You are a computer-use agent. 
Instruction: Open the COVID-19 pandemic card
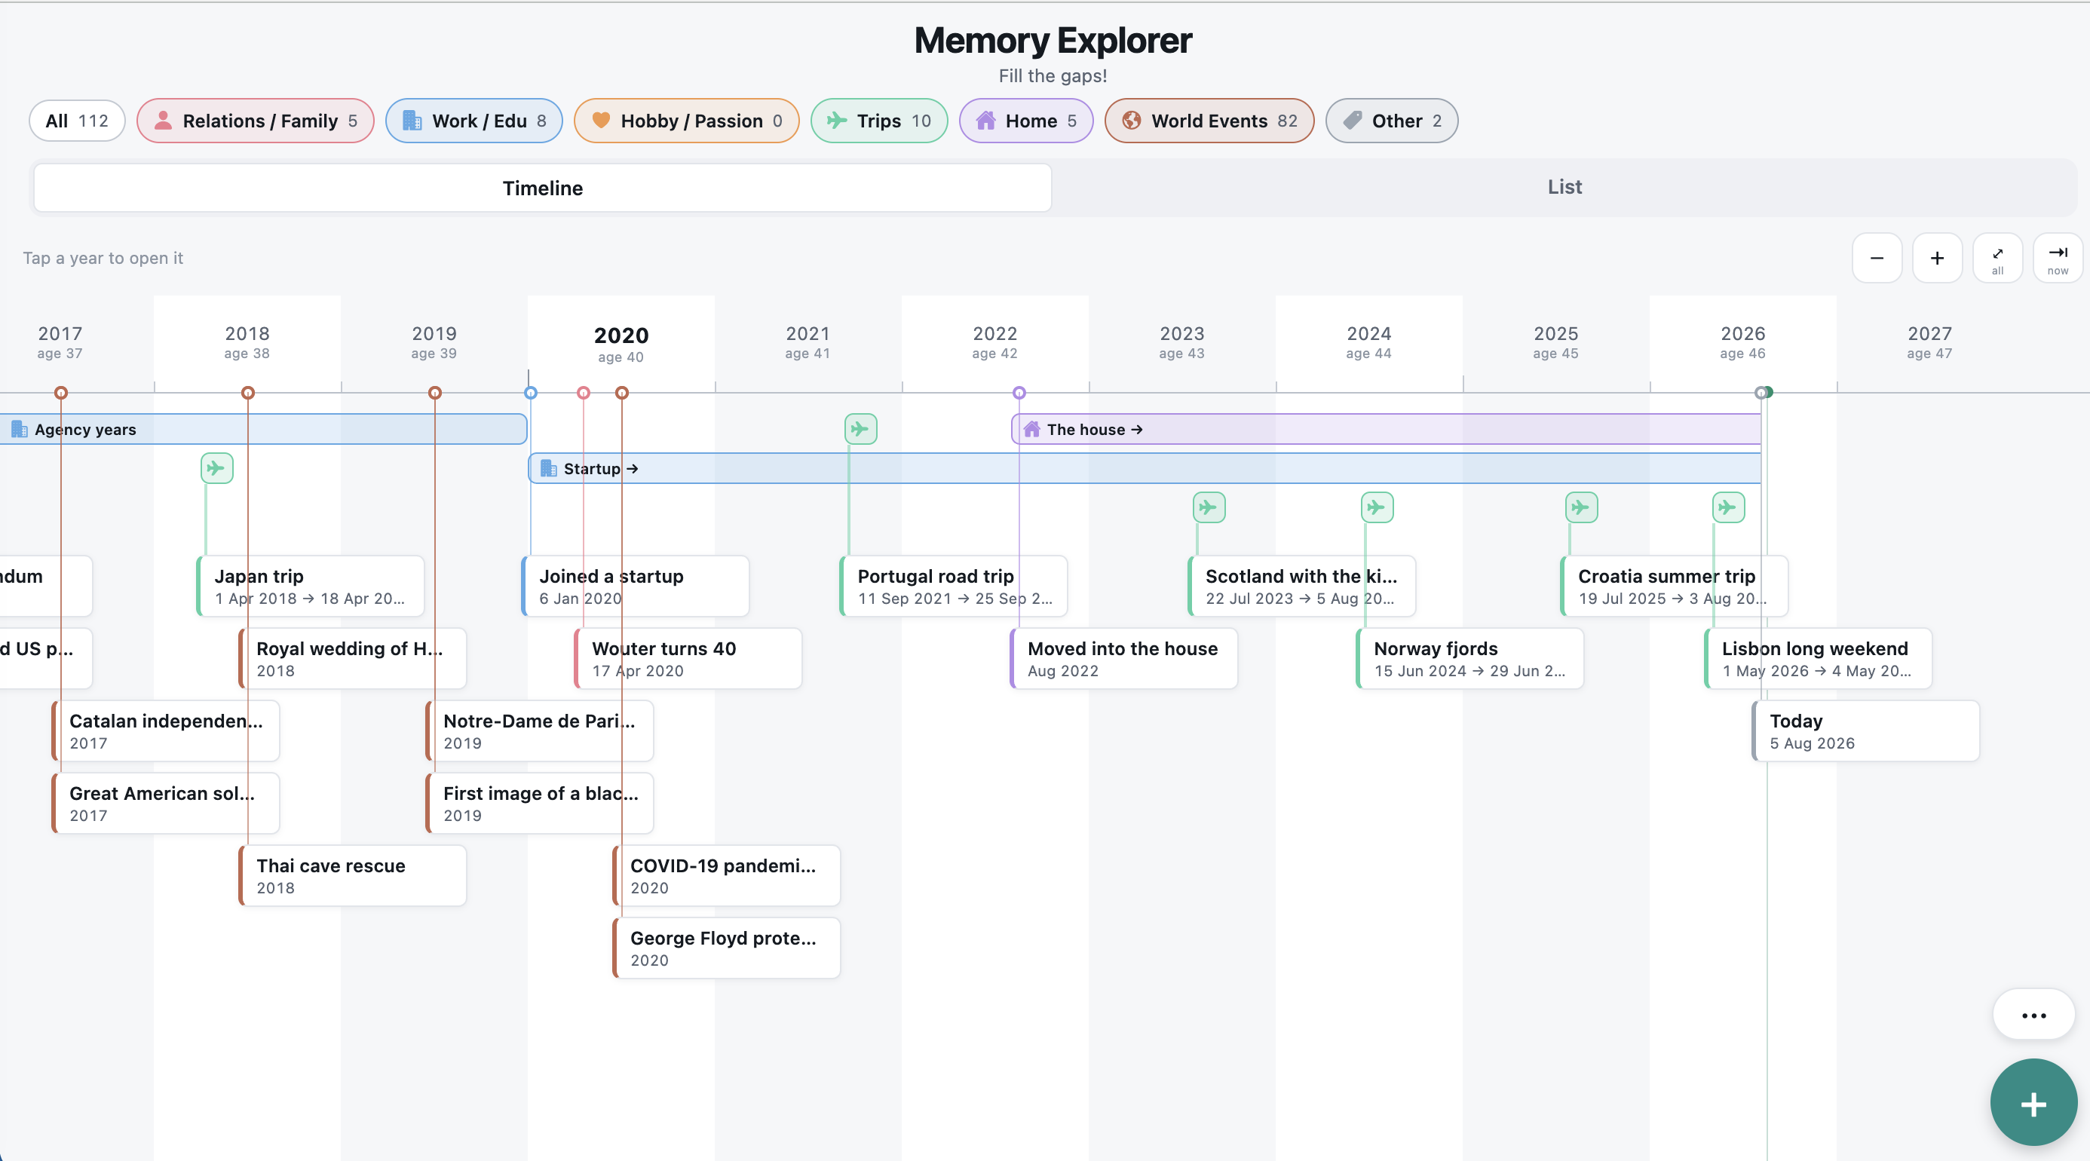click(x=727, y=875)
